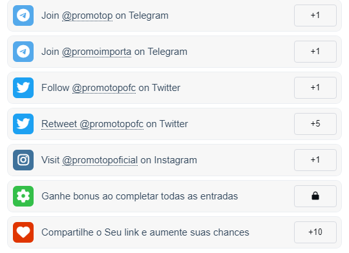
Task: Open the Follow @promotopofc handle link
Action: pyautogui.click(x=104, y=88)
